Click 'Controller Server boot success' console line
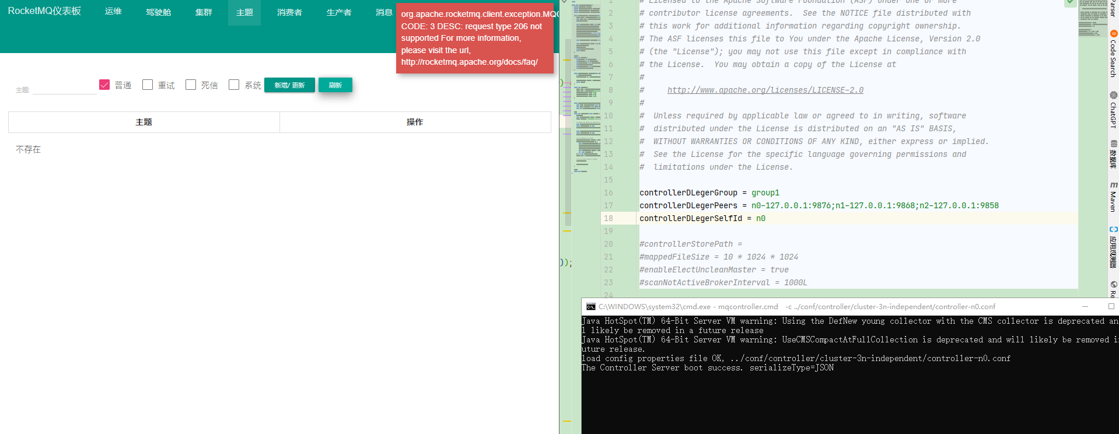Screen dimensions: 1119x434 point(708,367)
